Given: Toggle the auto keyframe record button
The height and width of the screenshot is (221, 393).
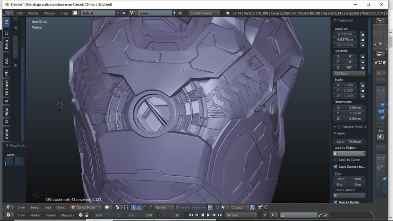Looking at the screenshot, I should [265, 215].
